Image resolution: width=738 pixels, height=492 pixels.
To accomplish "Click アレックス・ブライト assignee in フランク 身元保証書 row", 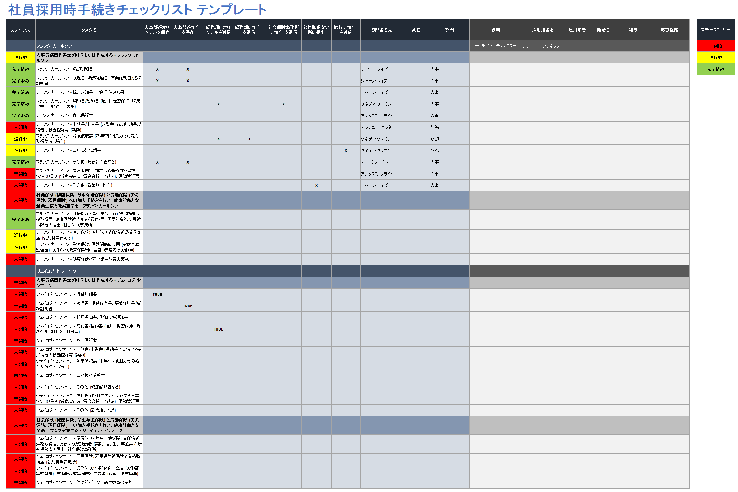I will click(382, 116).
